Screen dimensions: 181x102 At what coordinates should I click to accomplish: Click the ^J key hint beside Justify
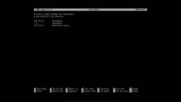tap(98, 89)
